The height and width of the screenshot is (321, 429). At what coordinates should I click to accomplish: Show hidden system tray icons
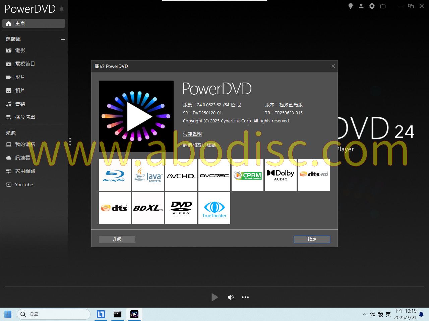(364, 314)
